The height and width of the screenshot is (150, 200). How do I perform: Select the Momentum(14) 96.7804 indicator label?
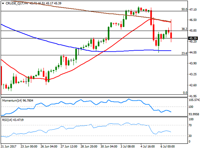pos(18,101)
